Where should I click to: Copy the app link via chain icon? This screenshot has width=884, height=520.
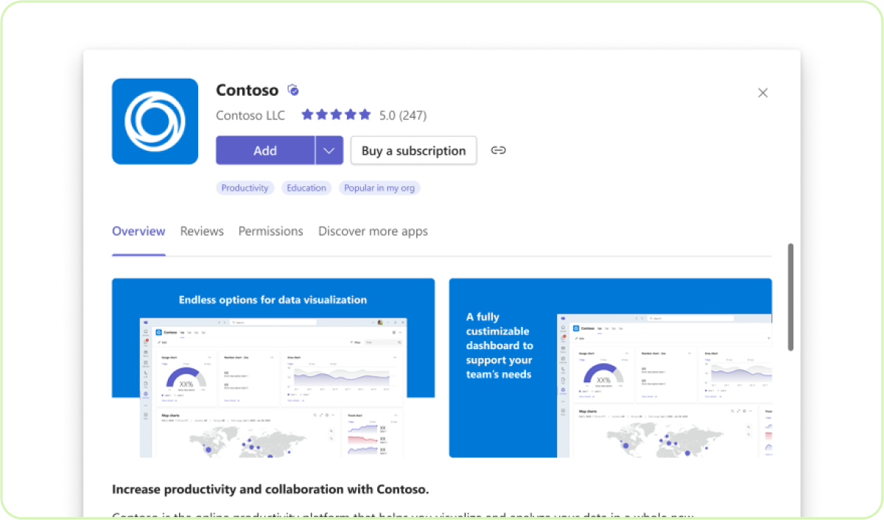tap(498, 150)
